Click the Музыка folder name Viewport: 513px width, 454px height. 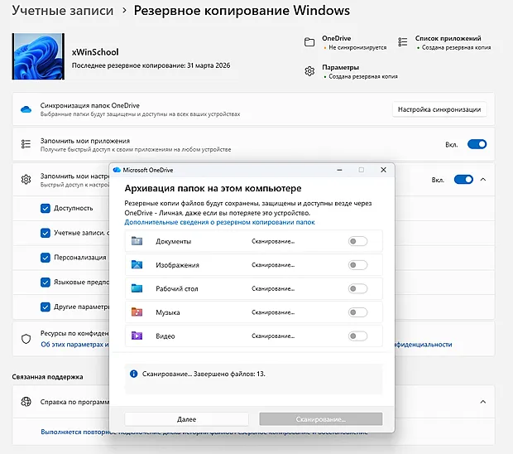(x=168, y=312)
